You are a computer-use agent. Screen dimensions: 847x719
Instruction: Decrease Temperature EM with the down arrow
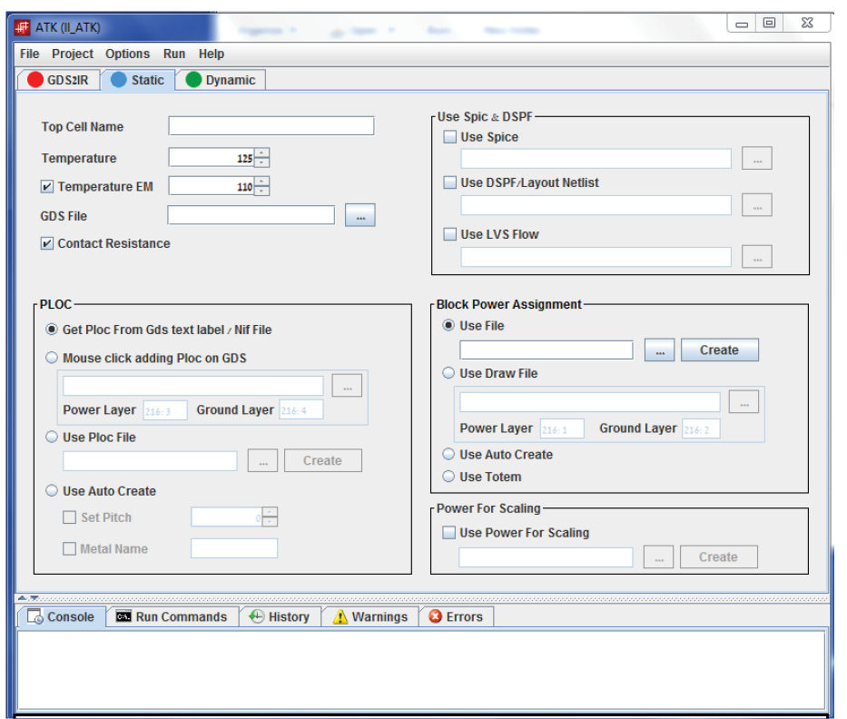pos(261,192)
